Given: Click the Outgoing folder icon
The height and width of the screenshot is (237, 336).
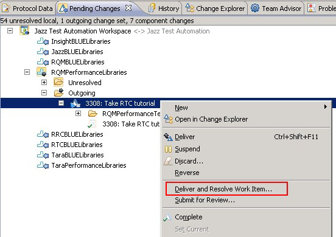Looking at the screenshot, I should [x=58, y=92].
